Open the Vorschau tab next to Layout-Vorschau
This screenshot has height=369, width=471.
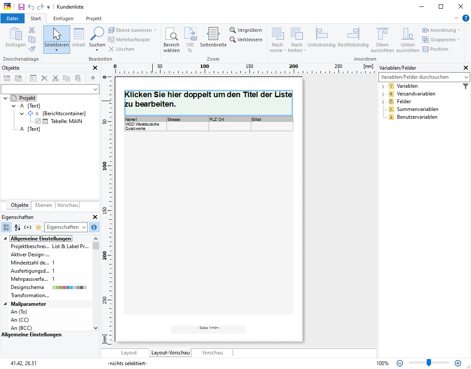pyautogui.click(x=212, y=353)
